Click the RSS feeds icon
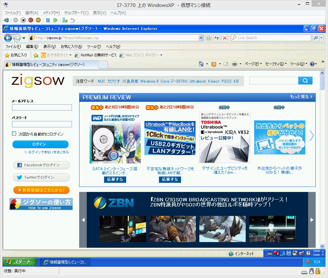This screenshot has width=328, height=278. (214, 64)
